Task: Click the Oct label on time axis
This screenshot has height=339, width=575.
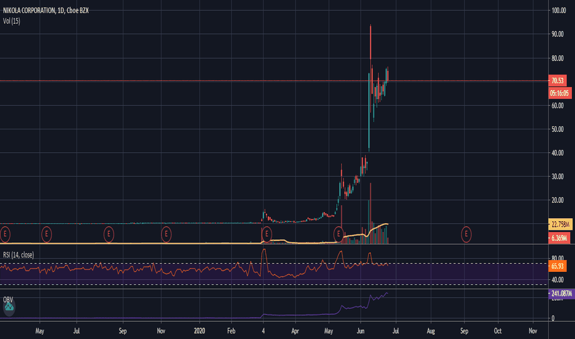Action: tap(497, 330)
